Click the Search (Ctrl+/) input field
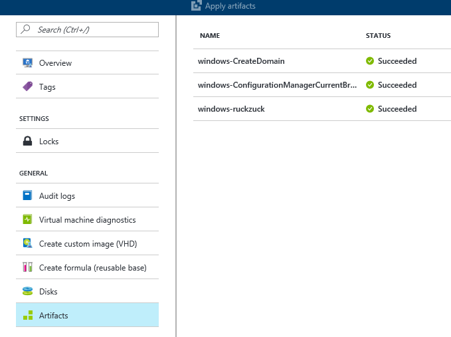 click(87, 29)
